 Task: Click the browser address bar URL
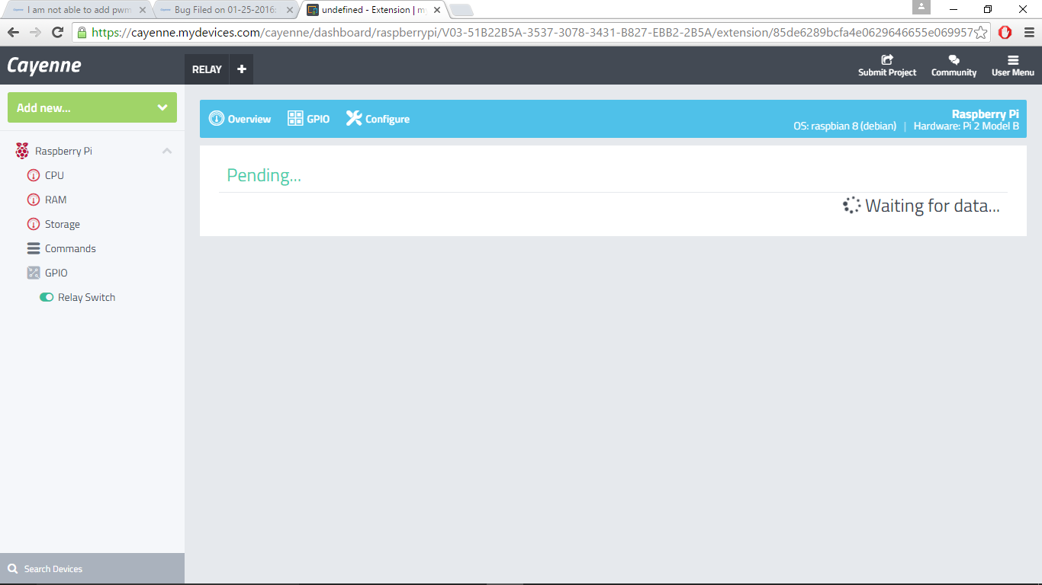[x=532, y=32]
